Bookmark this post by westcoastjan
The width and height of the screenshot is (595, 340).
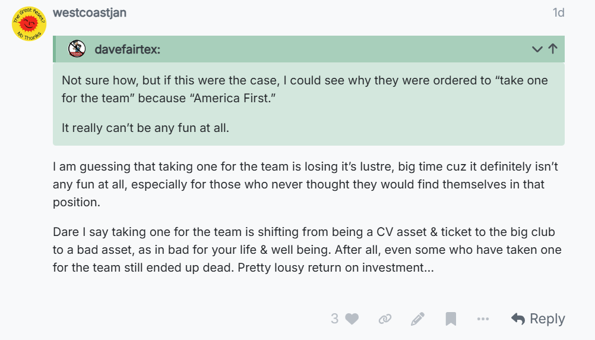tap(451, 319)
